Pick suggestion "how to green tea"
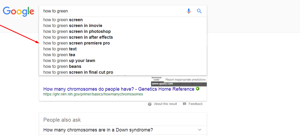This screenshot has width=300, height=136. [123, 55]
